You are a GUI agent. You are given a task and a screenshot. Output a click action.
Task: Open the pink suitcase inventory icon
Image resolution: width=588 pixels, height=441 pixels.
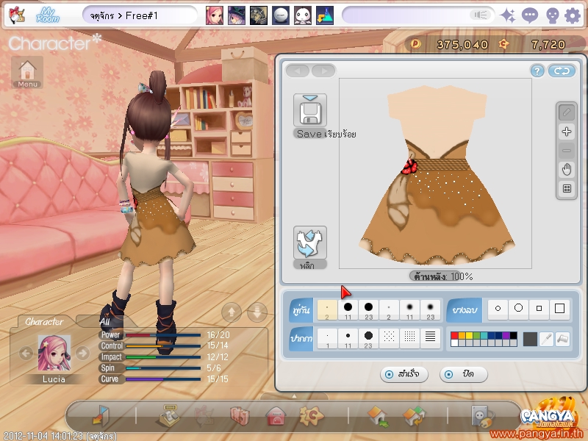pos(240,416)
